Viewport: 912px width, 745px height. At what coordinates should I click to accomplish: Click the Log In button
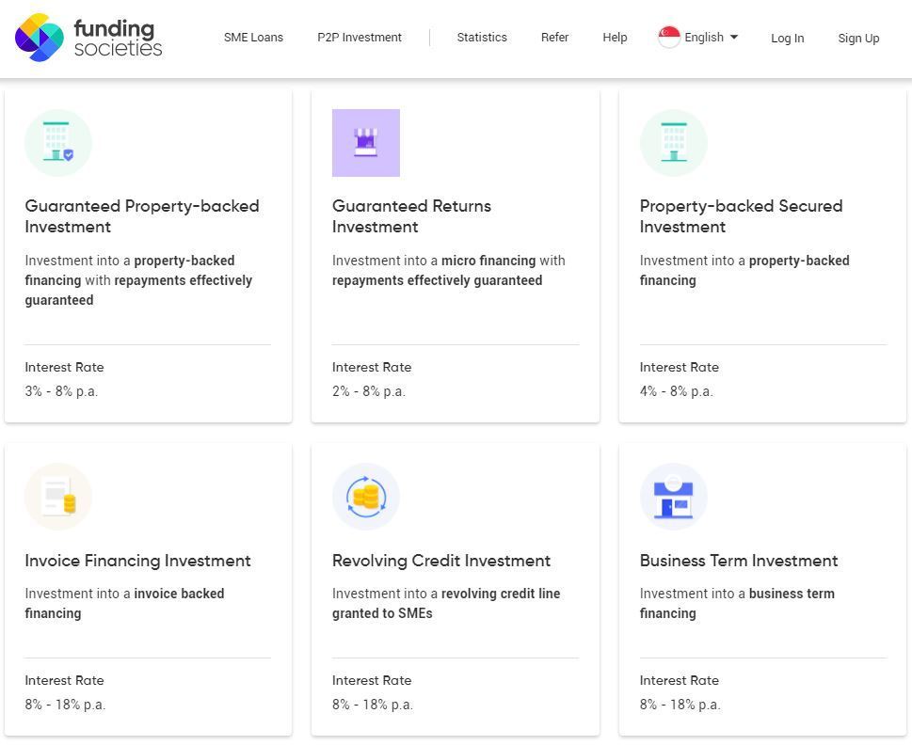788,39
